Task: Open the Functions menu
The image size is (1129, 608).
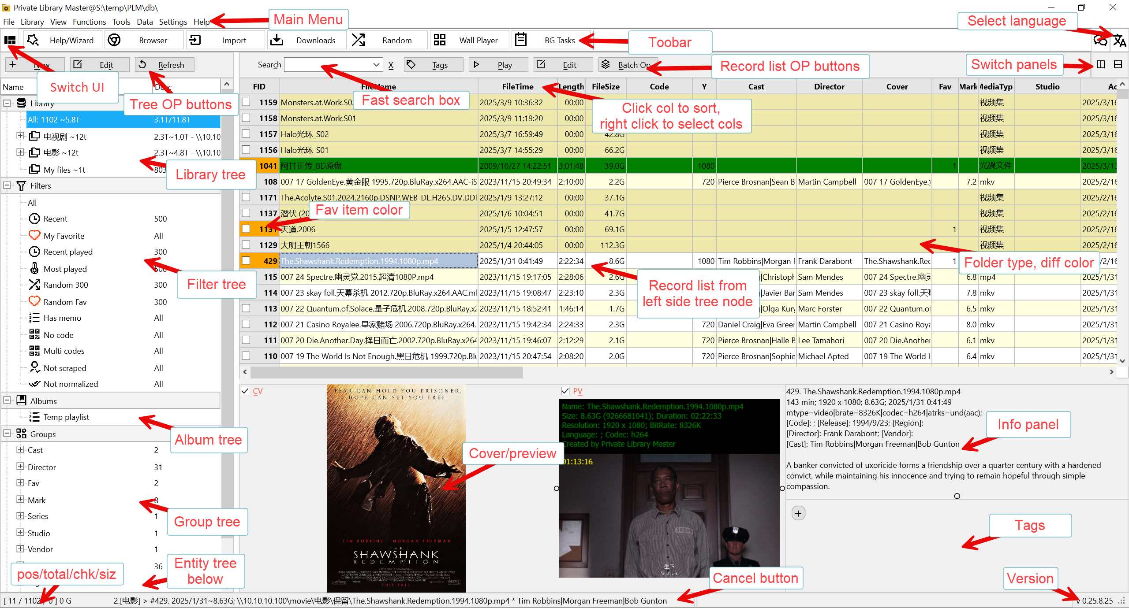Action: coord(89,22)
